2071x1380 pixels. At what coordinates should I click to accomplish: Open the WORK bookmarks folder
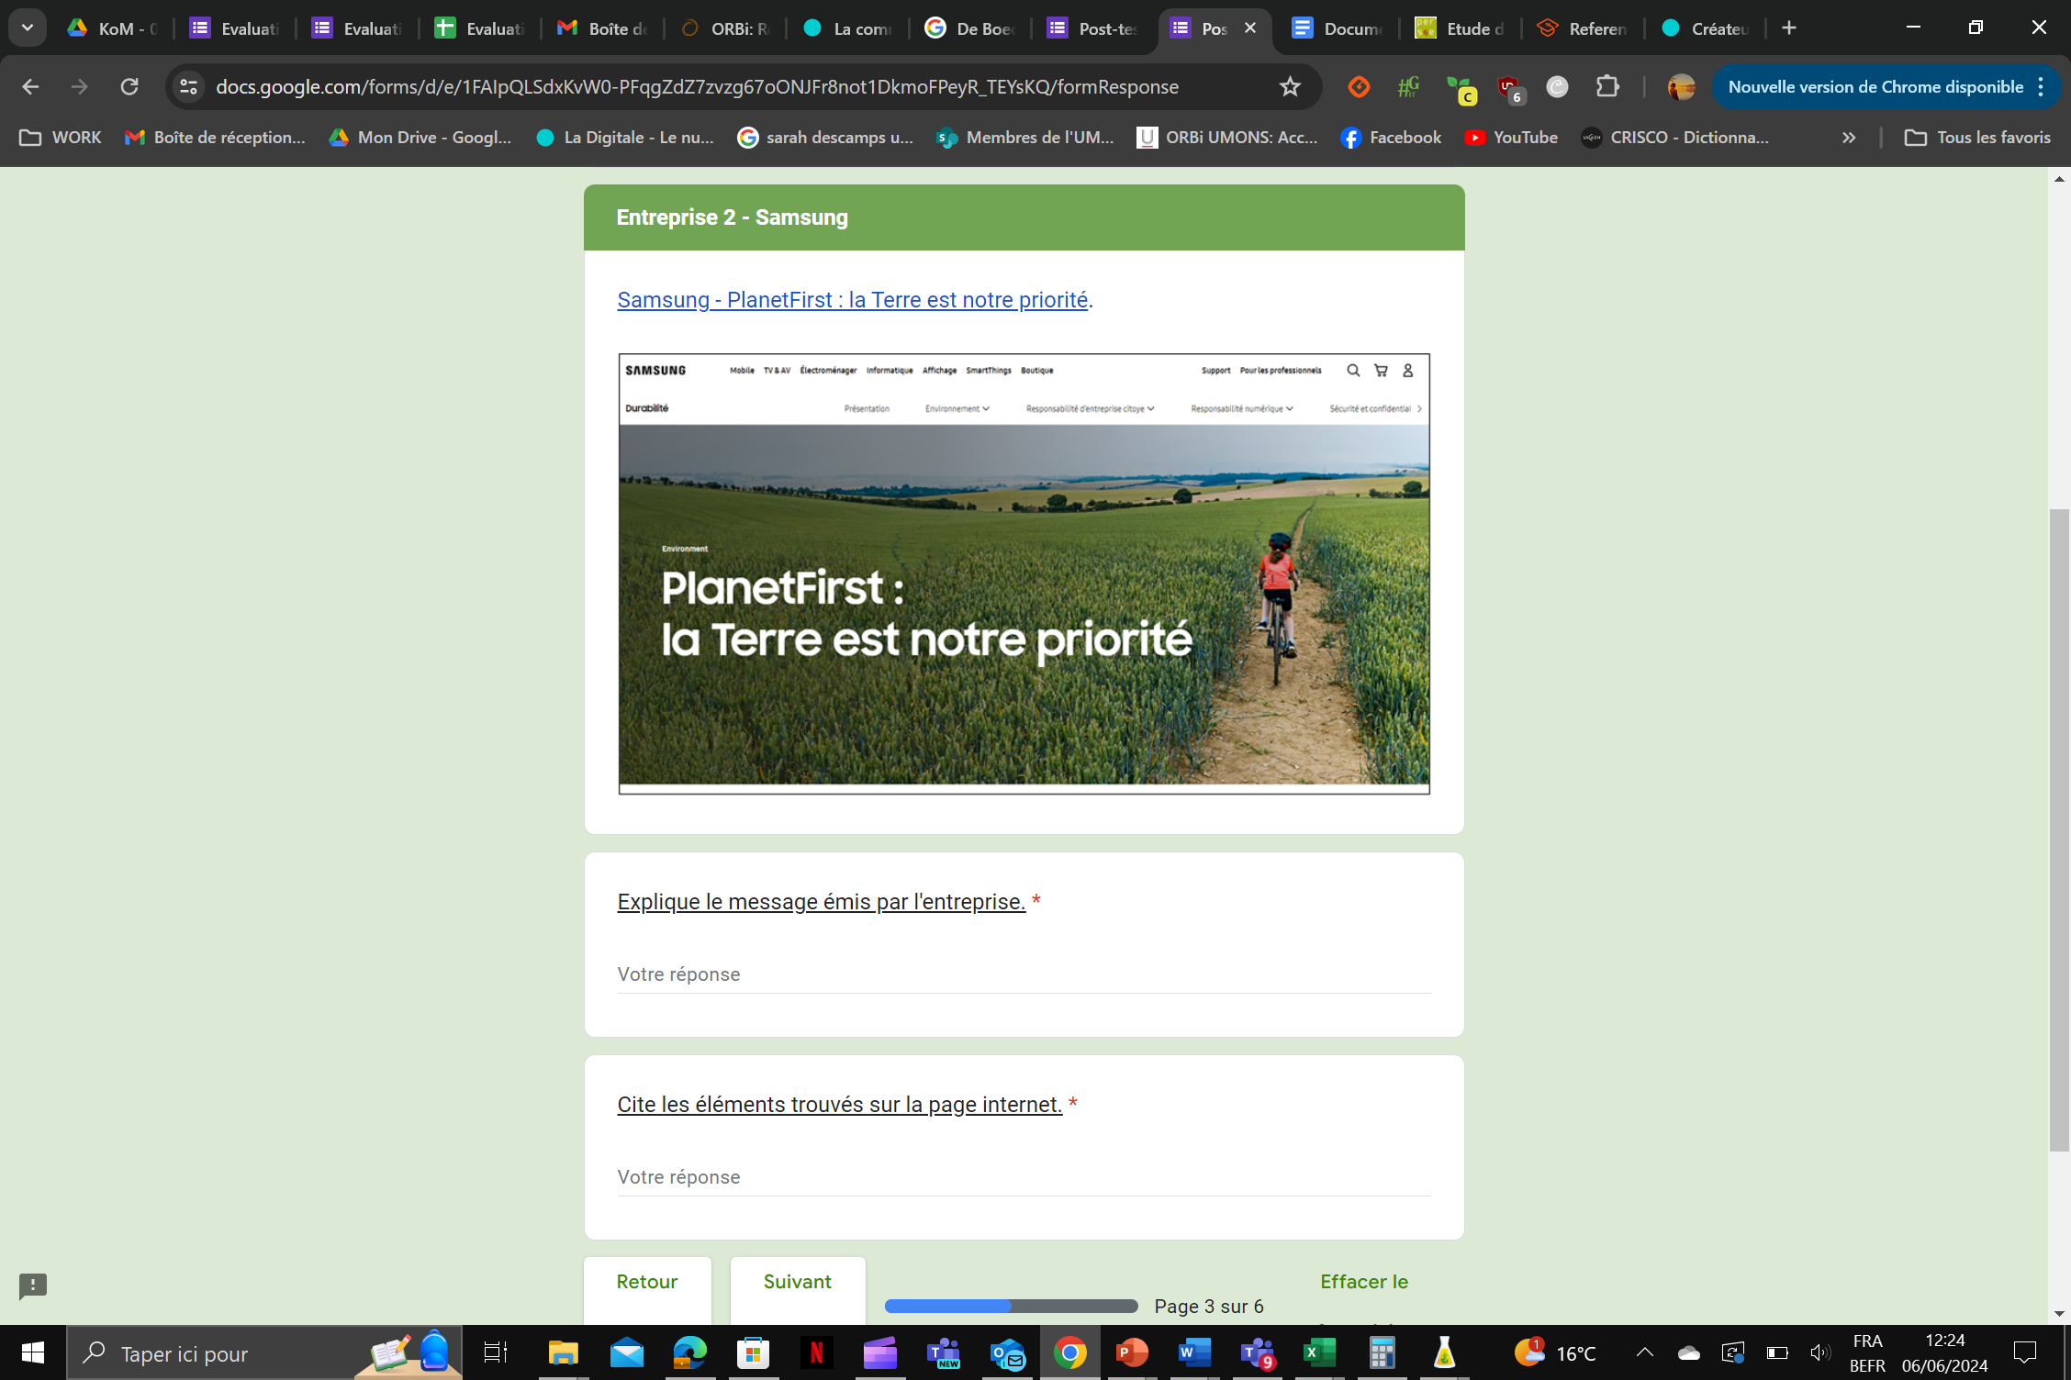[x=61, y=138]
